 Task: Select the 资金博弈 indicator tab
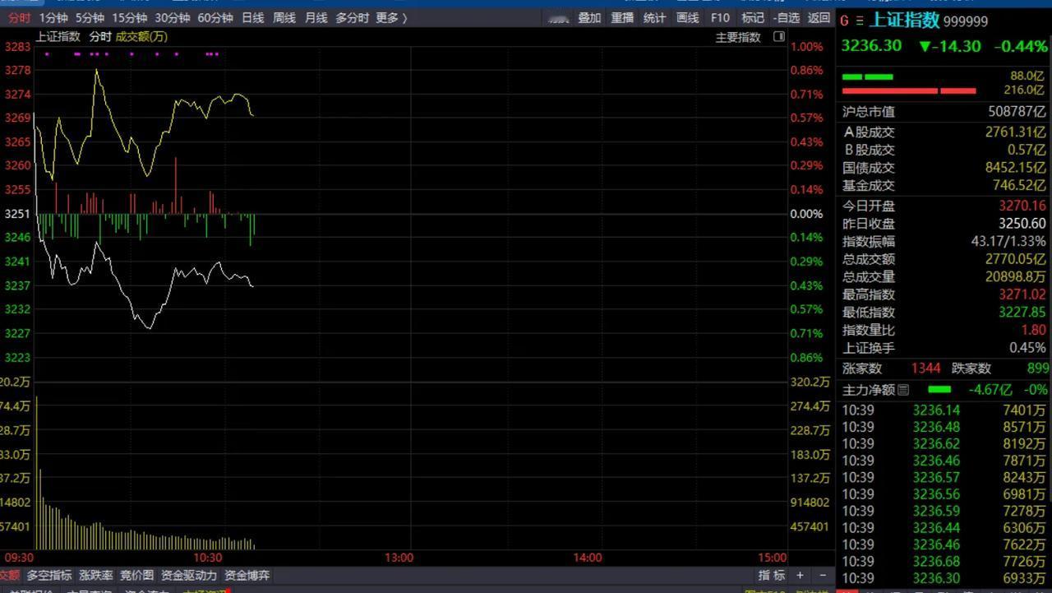pos(247,576)
